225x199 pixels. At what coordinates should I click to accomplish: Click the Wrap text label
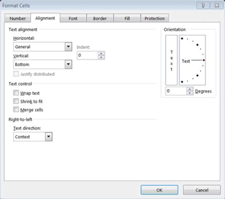[x=30, y=93]
